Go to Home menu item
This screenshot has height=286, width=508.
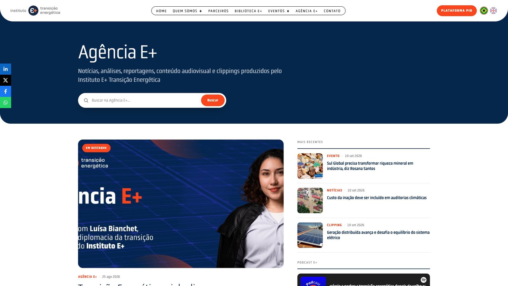coord(161,11)
